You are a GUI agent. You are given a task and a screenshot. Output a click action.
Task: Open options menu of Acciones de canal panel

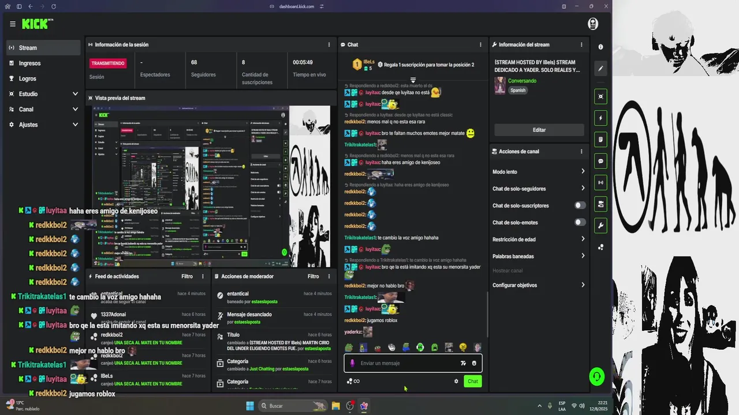pos(581,152)
